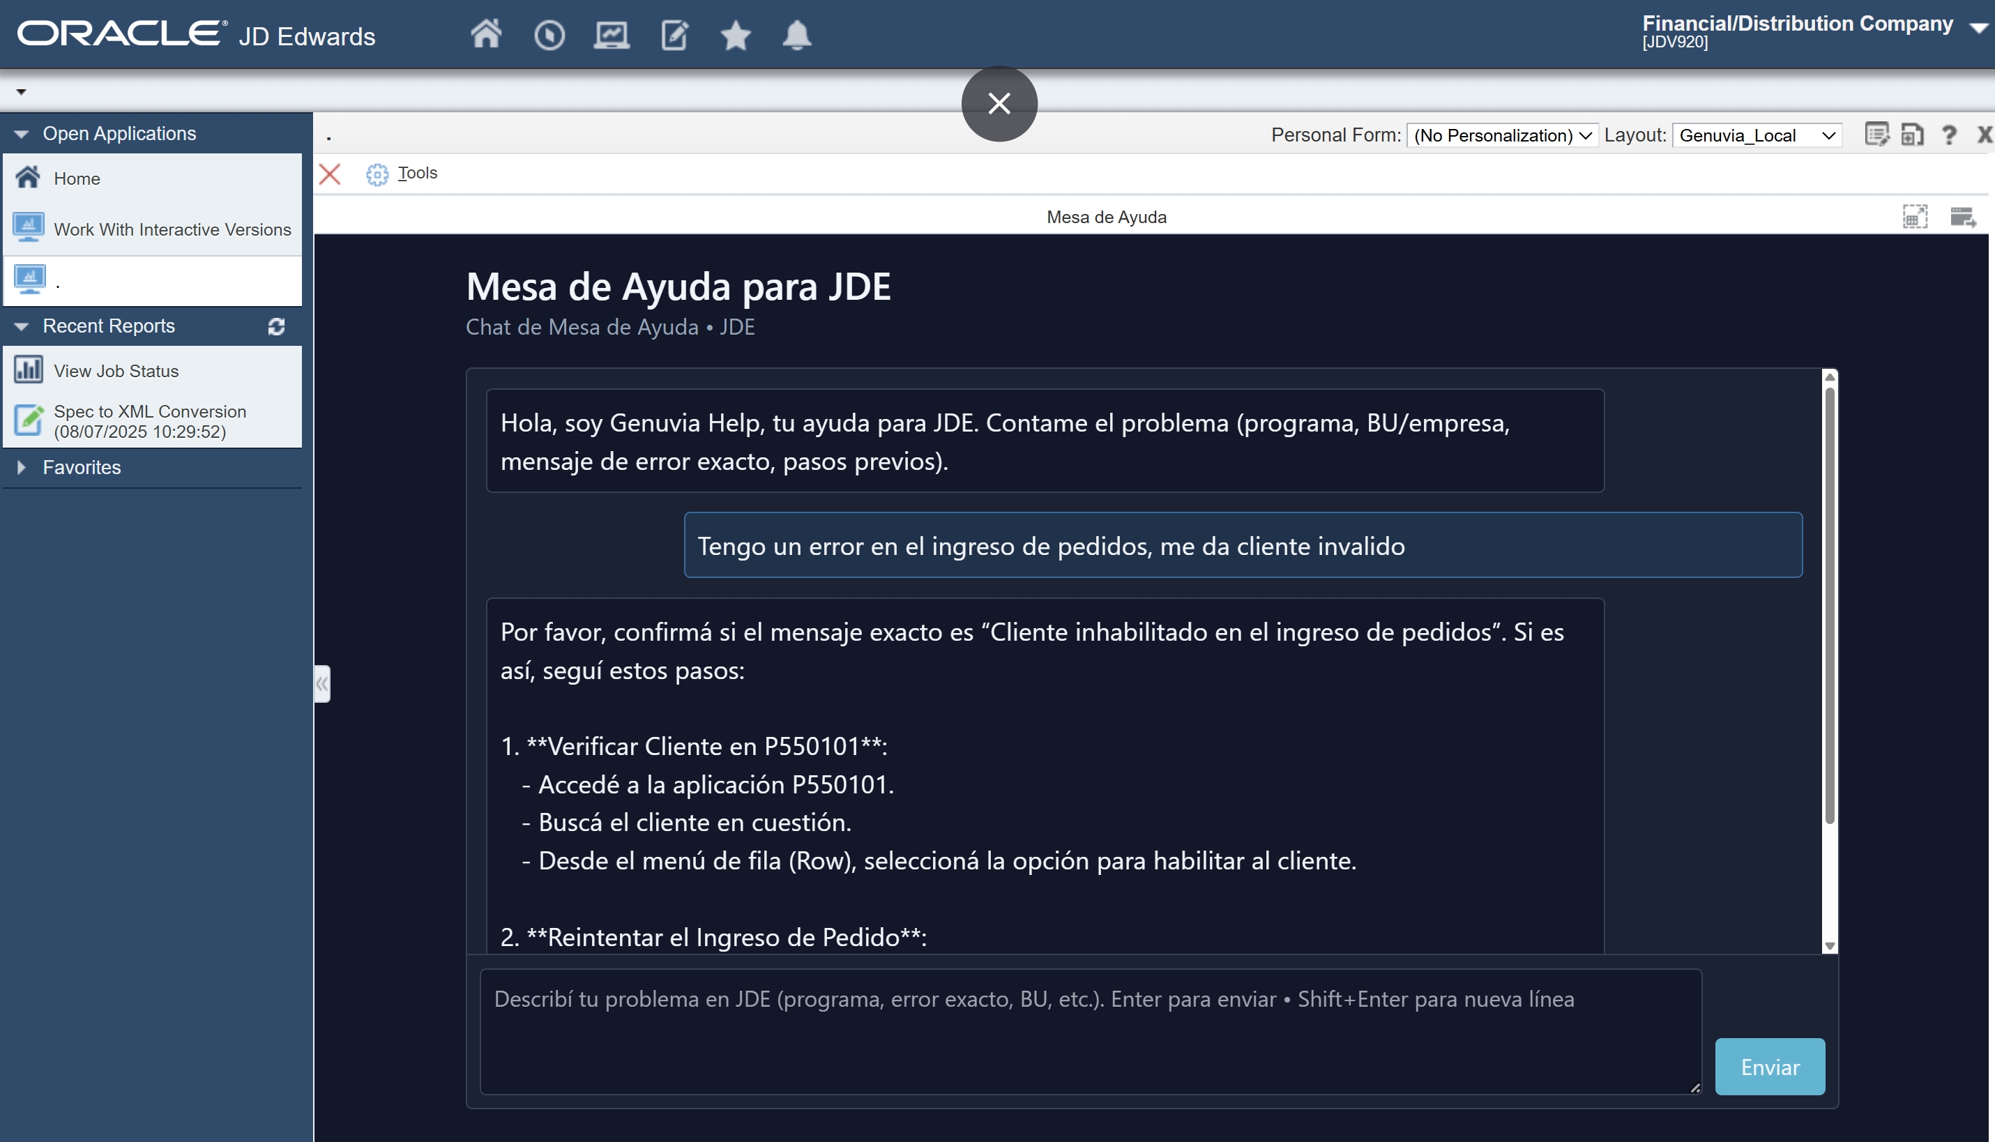Click the Enviar button

(x=1770, y=1067)
